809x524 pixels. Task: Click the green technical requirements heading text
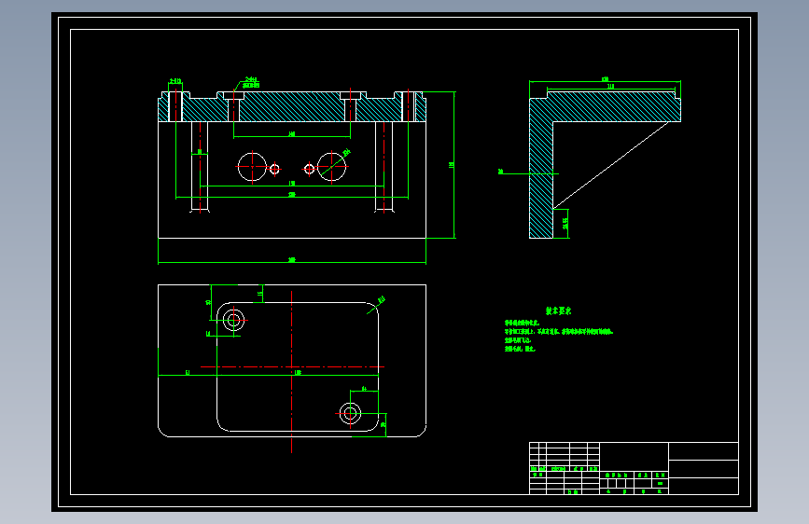point(558,311)
